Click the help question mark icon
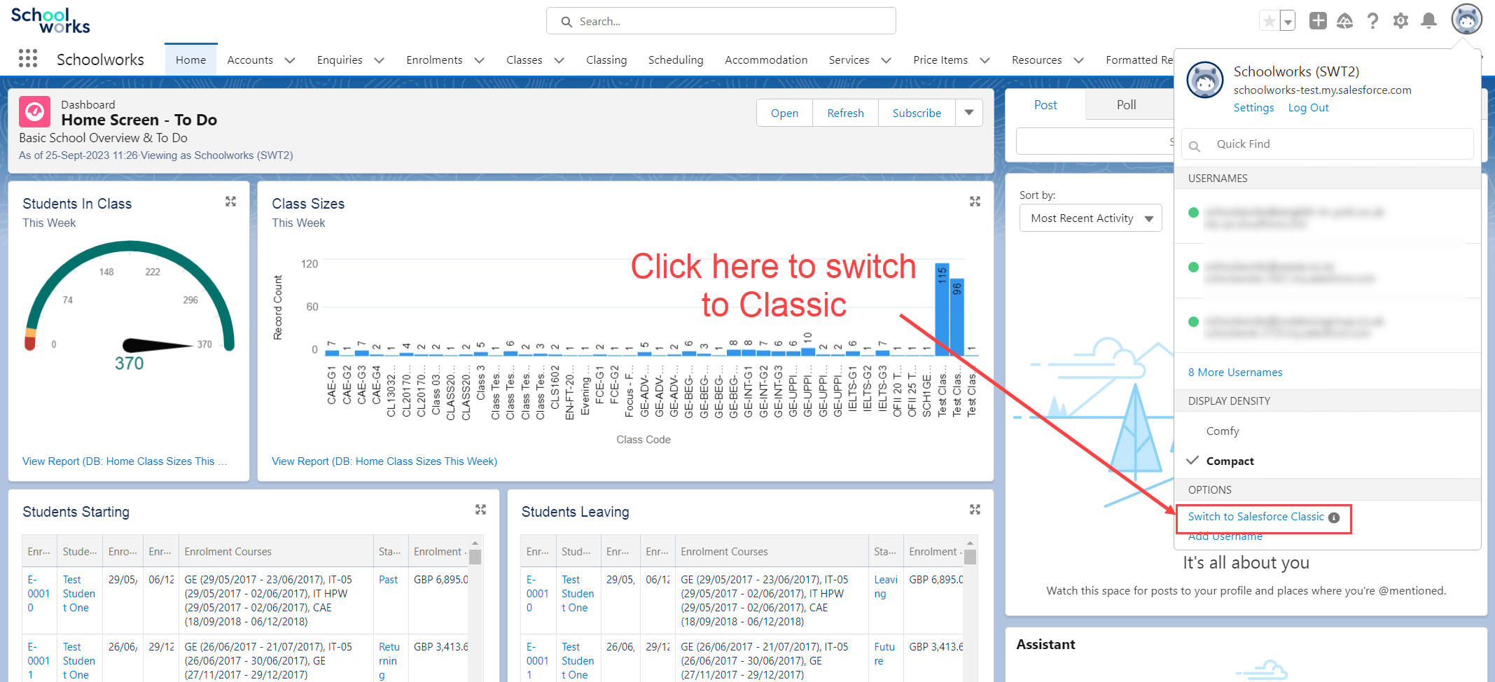The height and width of the screenshot is (682, 1495). (1372, 21)
